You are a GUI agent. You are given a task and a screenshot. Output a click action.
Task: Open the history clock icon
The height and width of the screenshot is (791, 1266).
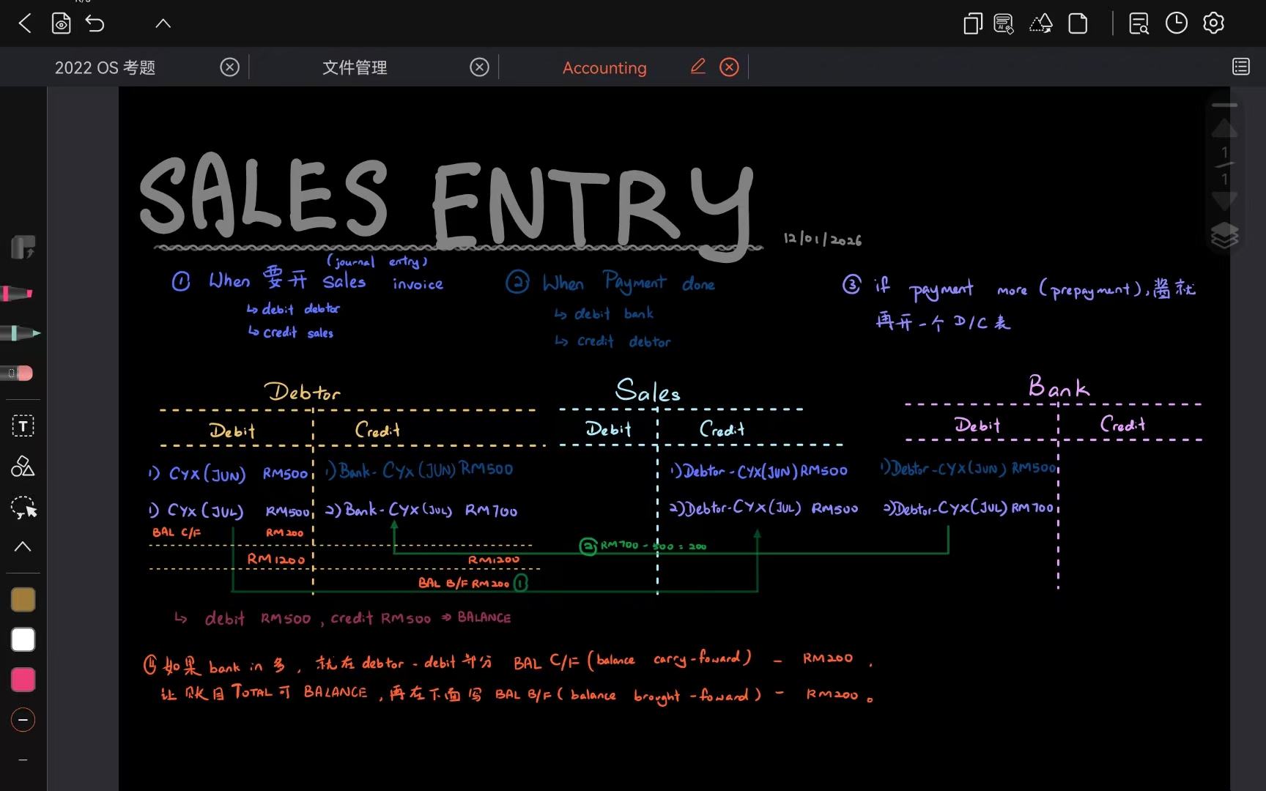1176,23
